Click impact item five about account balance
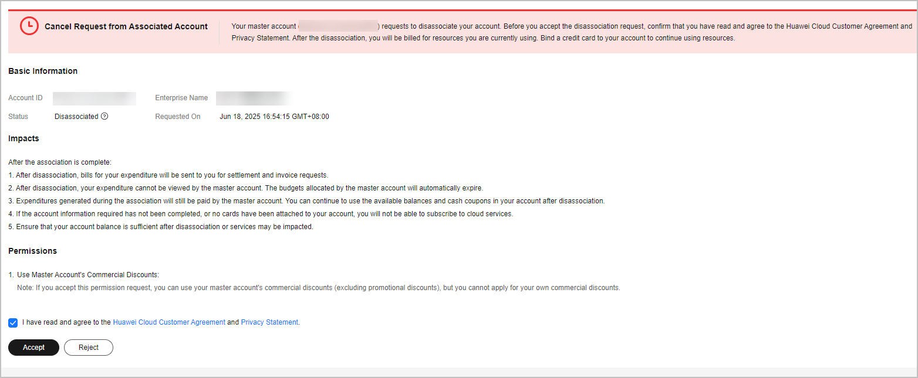The width and height of the screenshot is (918, 378). click(161, 227)
